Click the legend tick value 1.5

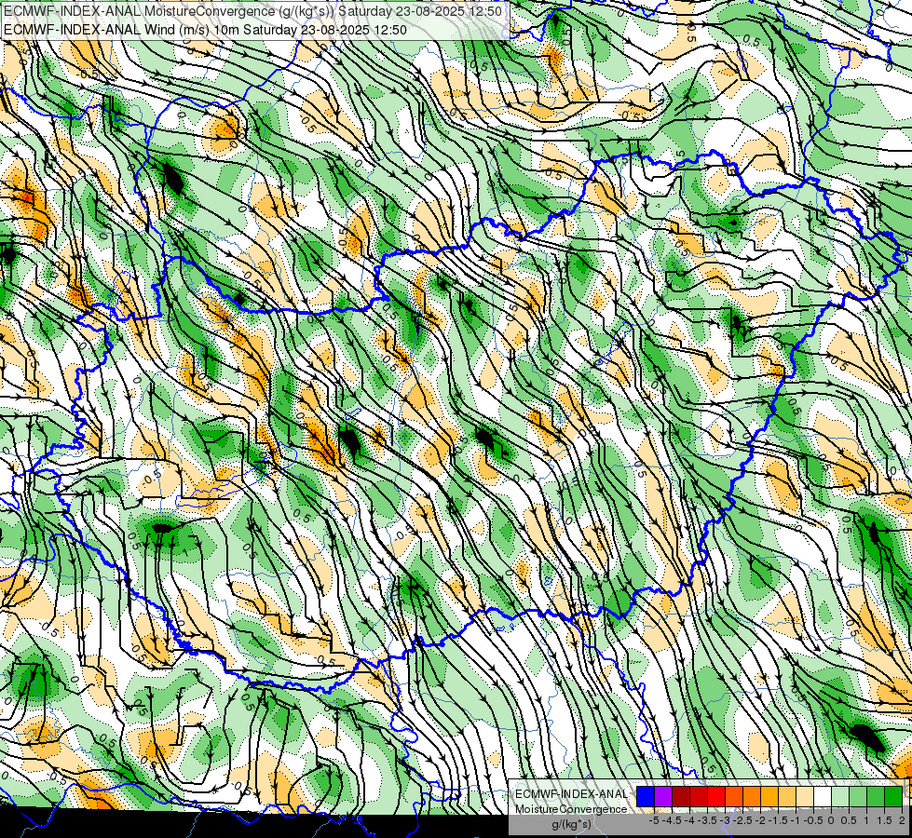coord(885,820)
